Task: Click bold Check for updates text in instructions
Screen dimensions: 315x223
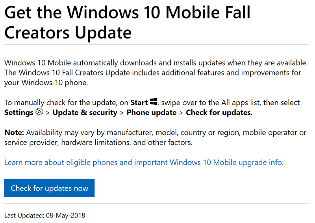Action: [219, 113]
